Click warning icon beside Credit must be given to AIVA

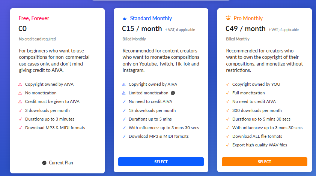(20, 102)
